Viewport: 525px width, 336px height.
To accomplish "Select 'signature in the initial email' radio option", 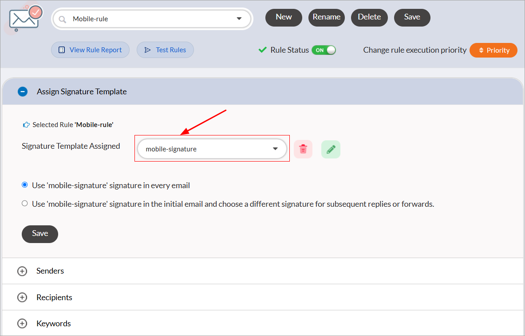I will click(x=25, y=204).
